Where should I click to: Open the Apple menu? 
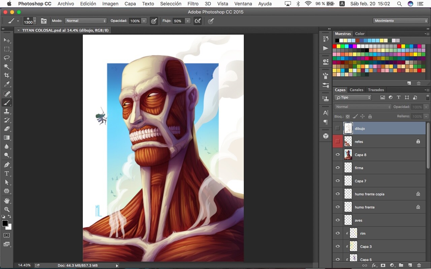pyautogui.click(x=9, y=4)
